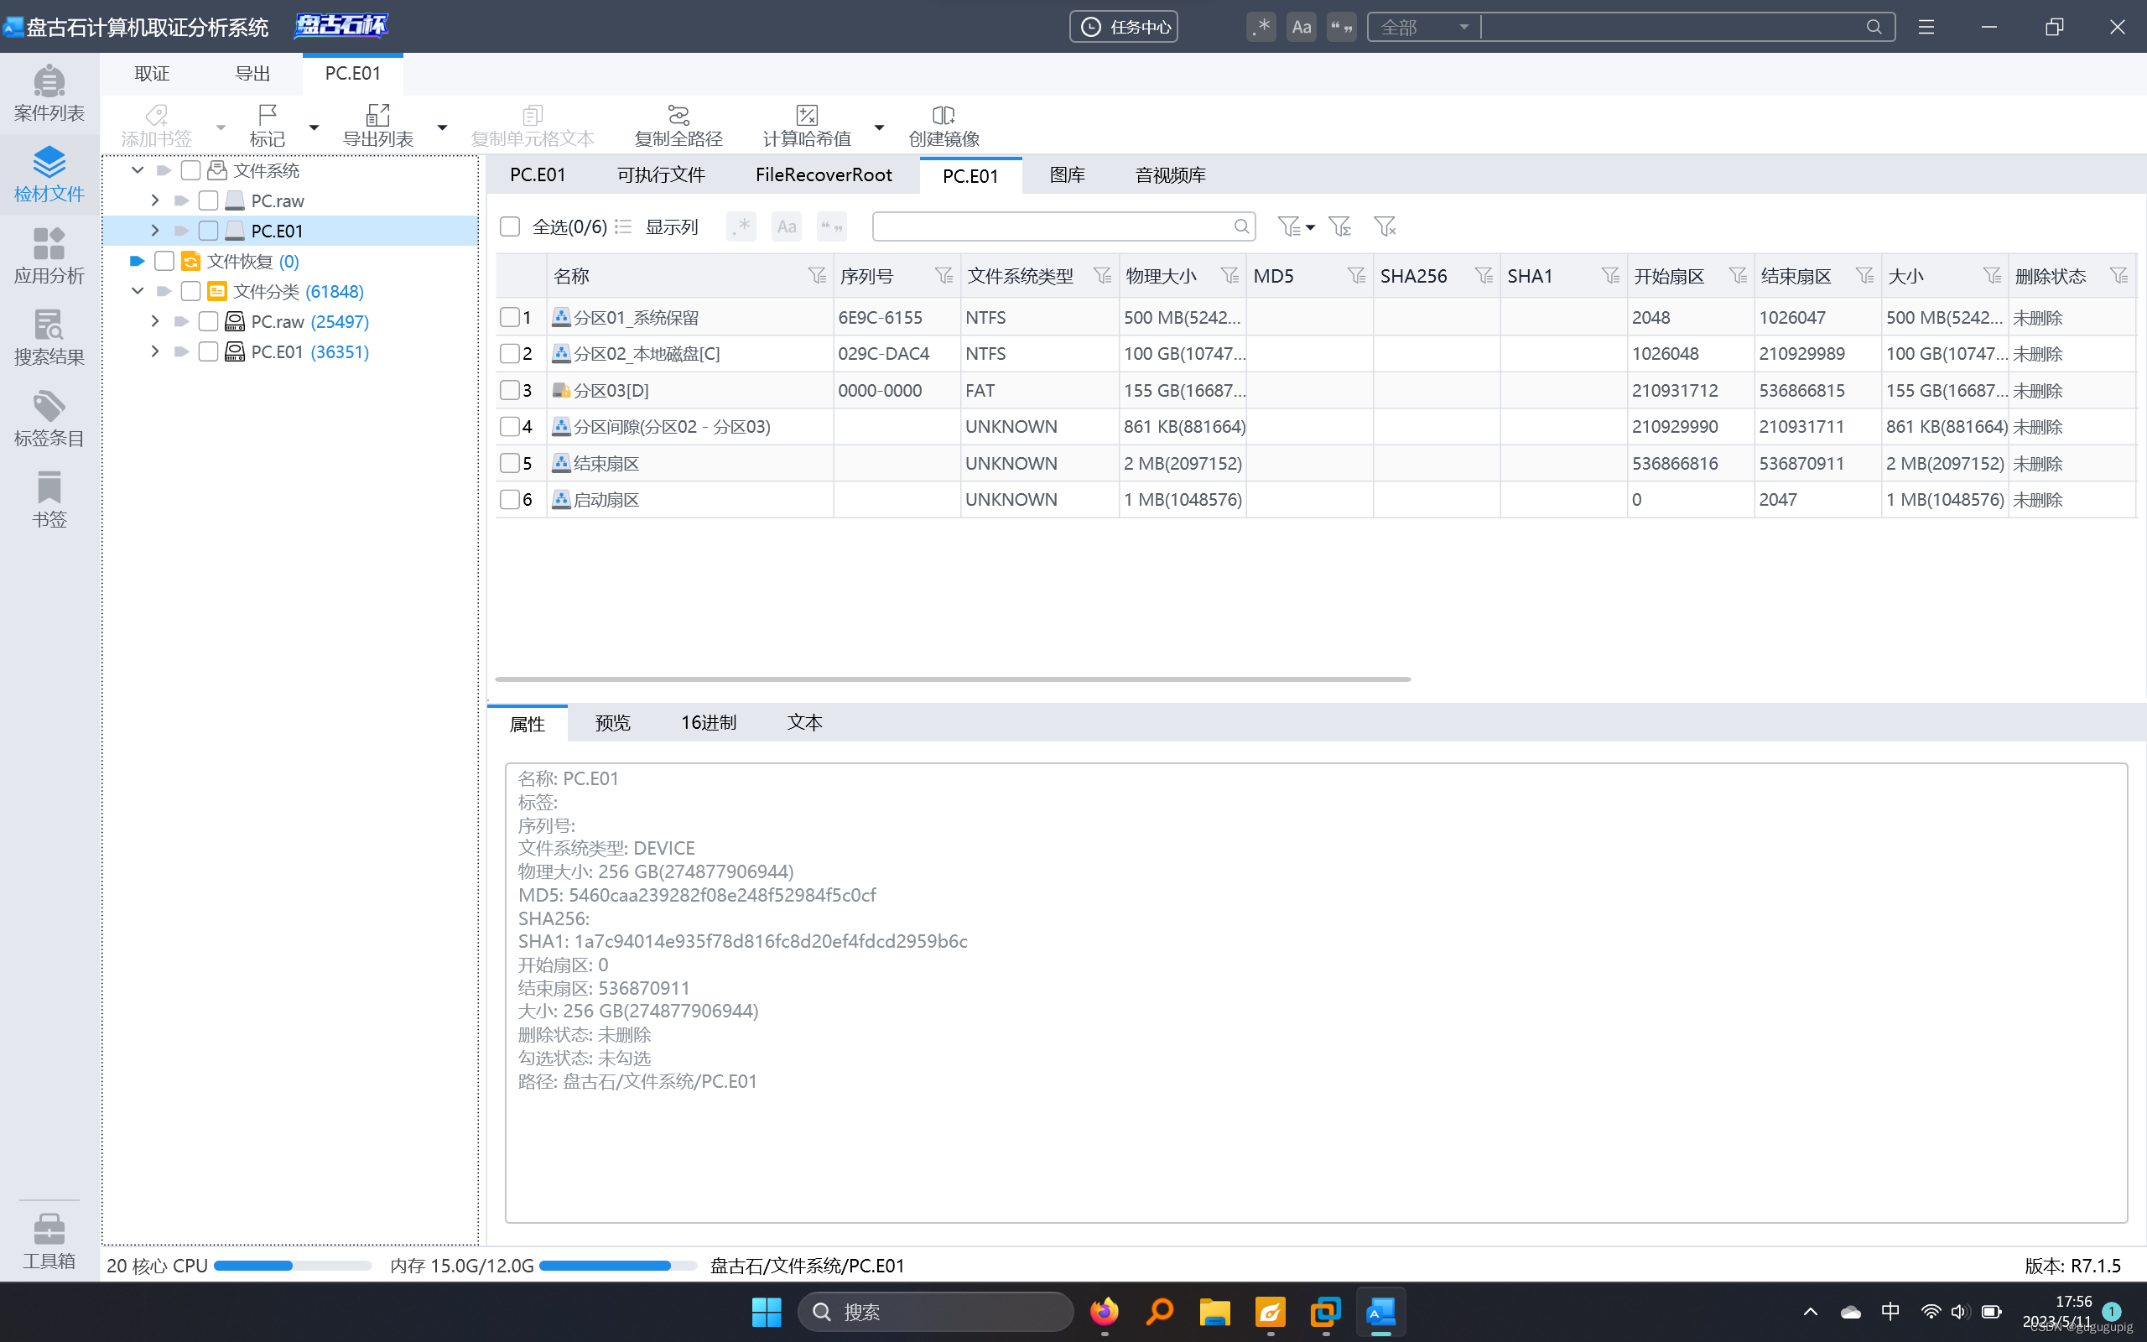The image size is (2147, 1342).
Task: Click the Windows Start button
Action: point(767,1312)
